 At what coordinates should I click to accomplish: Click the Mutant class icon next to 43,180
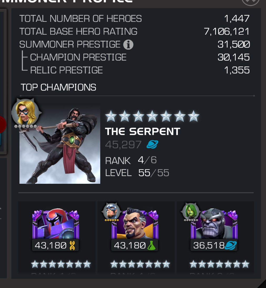pyautogui.click(x=72, y=245)
